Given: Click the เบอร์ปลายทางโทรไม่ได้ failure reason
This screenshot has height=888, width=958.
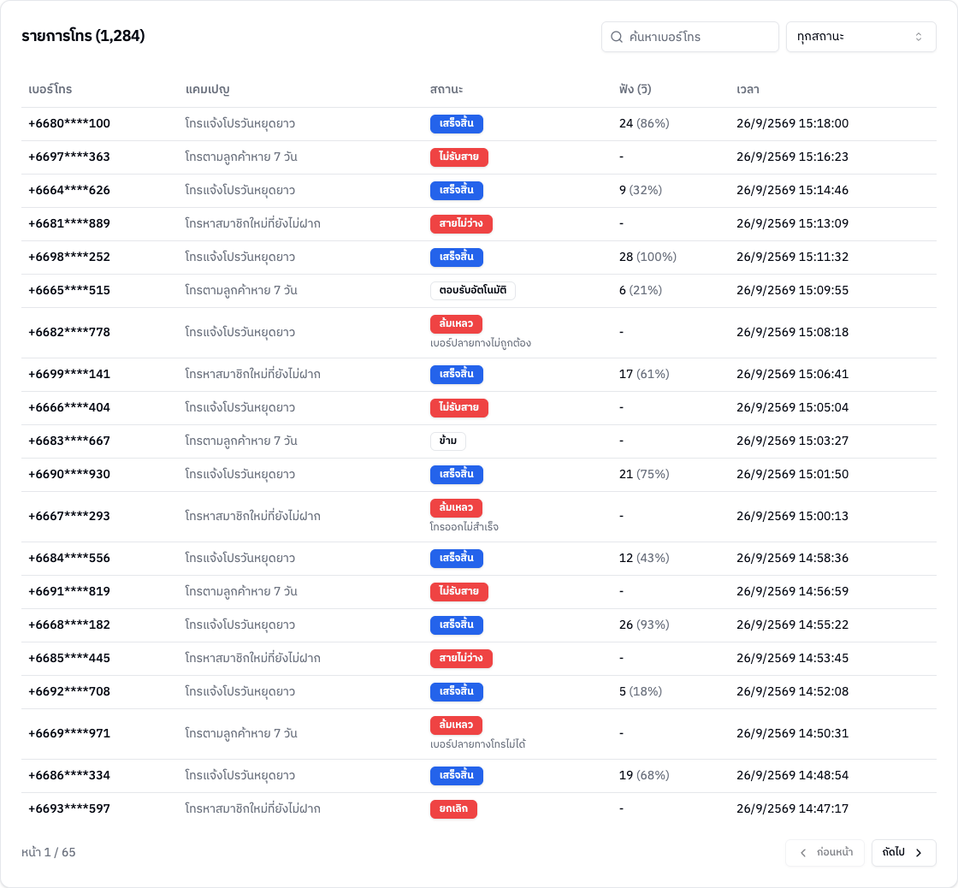Looking at the screenshot, I should [x=478, y=744].
